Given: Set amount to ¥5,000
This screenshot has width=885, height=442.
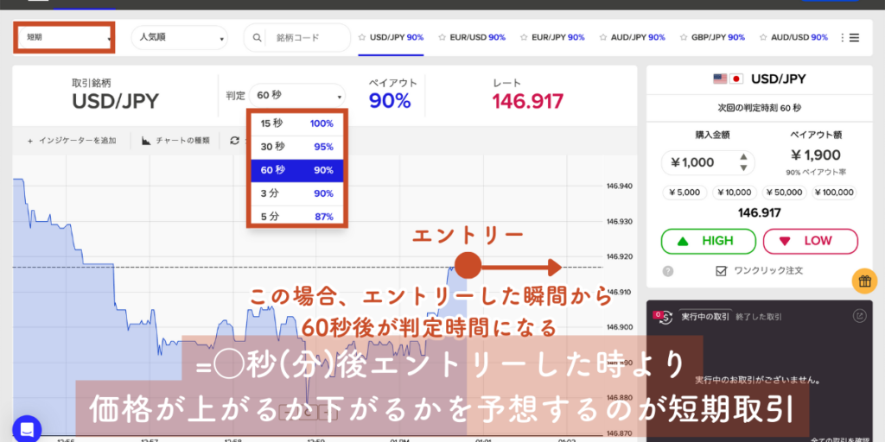Looking at the screenshot, I should click(684, 193).
